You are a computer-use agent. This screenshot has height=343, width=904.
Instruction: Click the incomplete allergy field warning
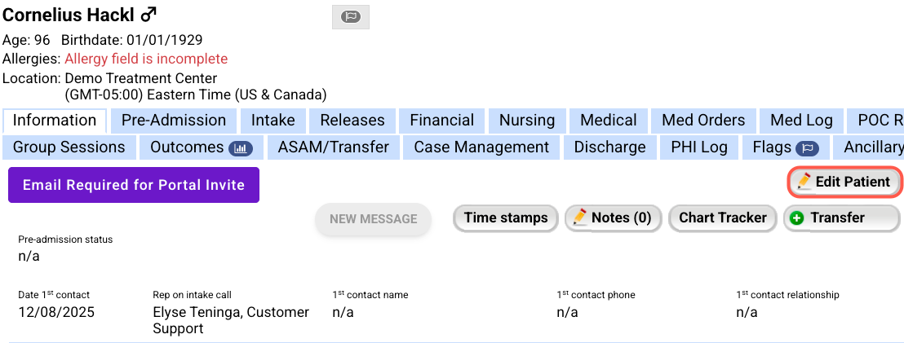coord(146,59)
